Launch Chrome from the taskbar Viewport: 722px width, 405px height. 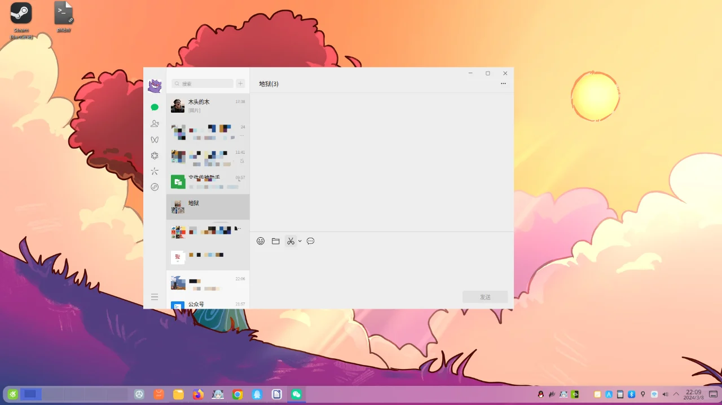(238, 394)
